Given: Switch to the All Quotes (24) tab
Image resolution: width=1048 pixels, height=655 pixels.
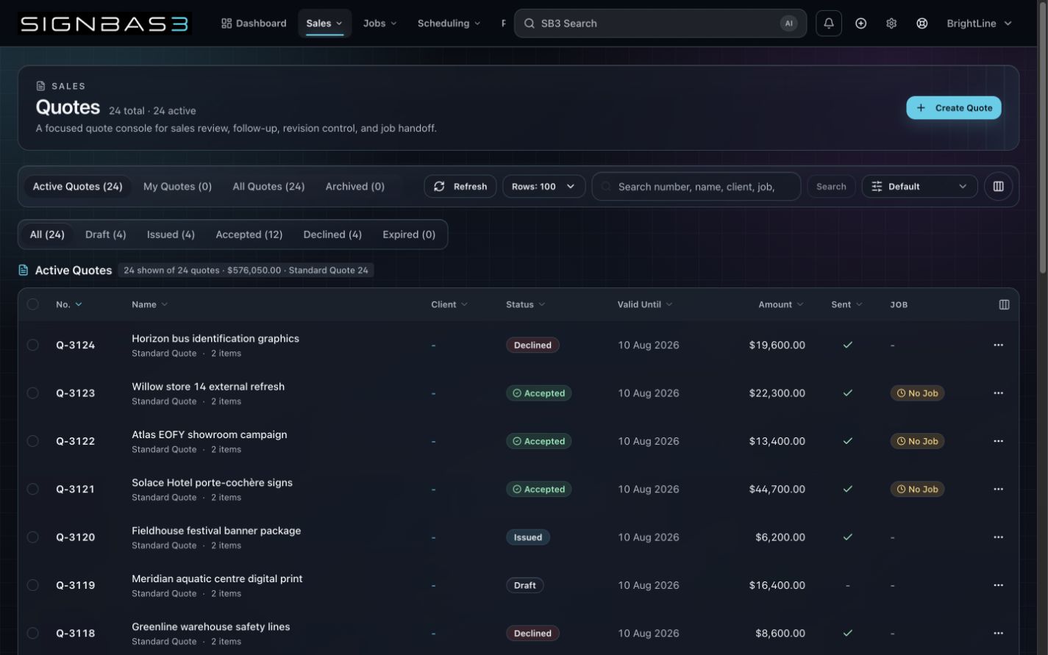Looking at the screenshot, I should (x=268, y=187).
